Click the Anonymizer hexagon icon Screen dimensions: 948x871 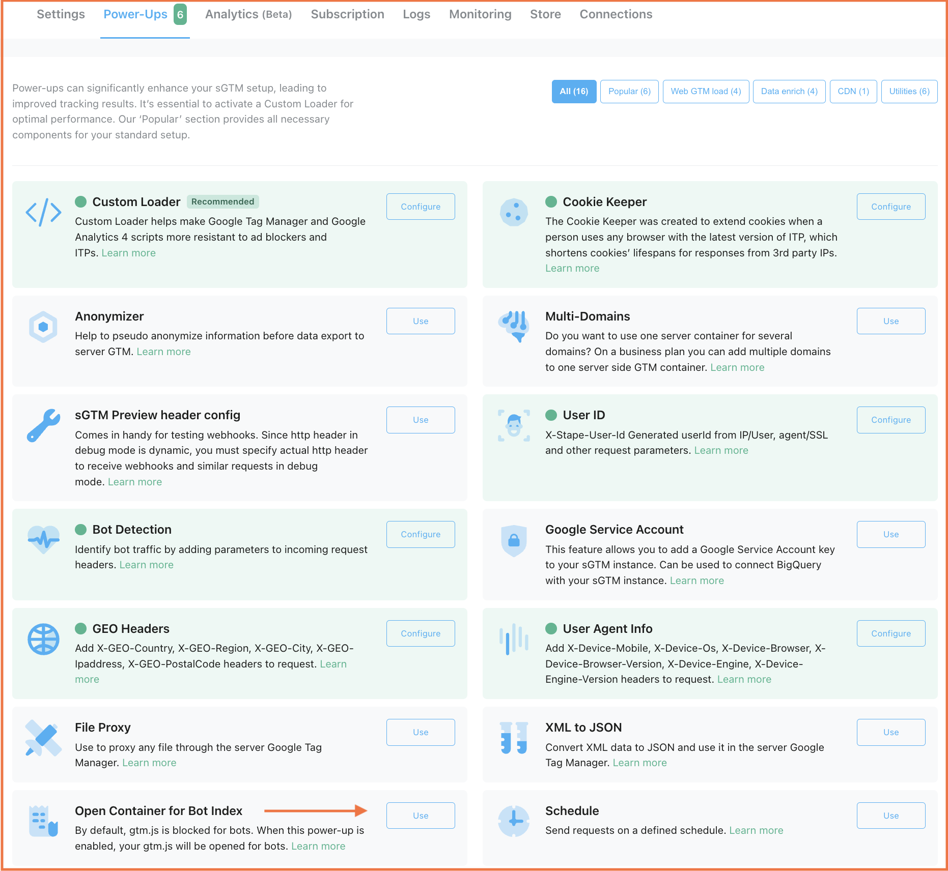coord(43,327)
